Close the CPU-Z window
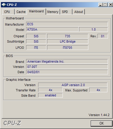Viewport: 113px width, 129px height. pyautogui.click(x=111, y=5)
